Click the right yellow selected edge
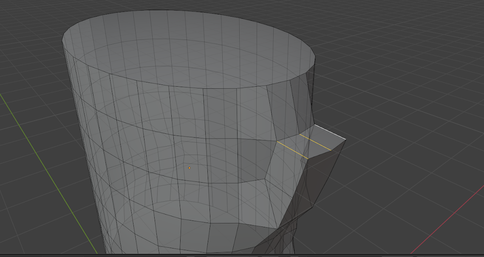The width and height of the screenshot is (484, 257). pos(315,142)
